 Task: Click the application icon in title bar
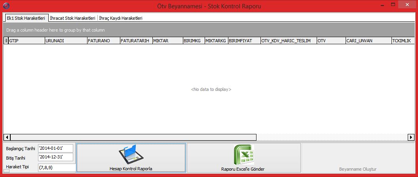(5, 6)
